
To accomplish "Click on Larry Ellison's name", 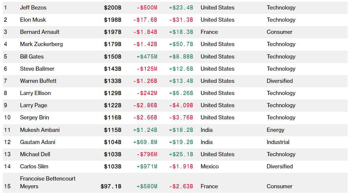I will [35, 93].
